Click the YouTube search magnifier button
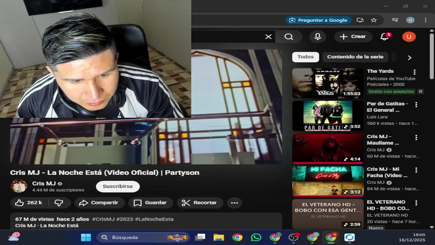Viewport: 435px width, 245px height. pyautogui.click(x=289, y=37)
